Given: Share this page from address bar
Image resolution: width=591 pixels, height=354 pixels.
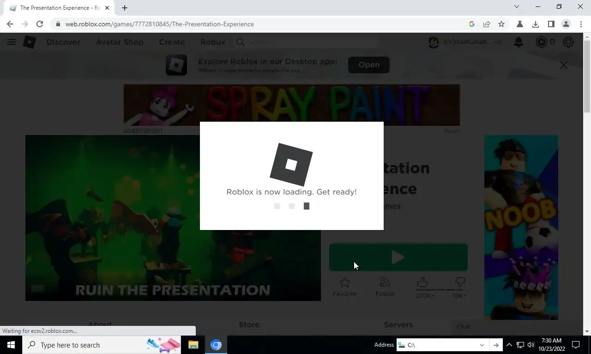Looking at the screenshot, I should pyautogui.click(x=486, y=24).
